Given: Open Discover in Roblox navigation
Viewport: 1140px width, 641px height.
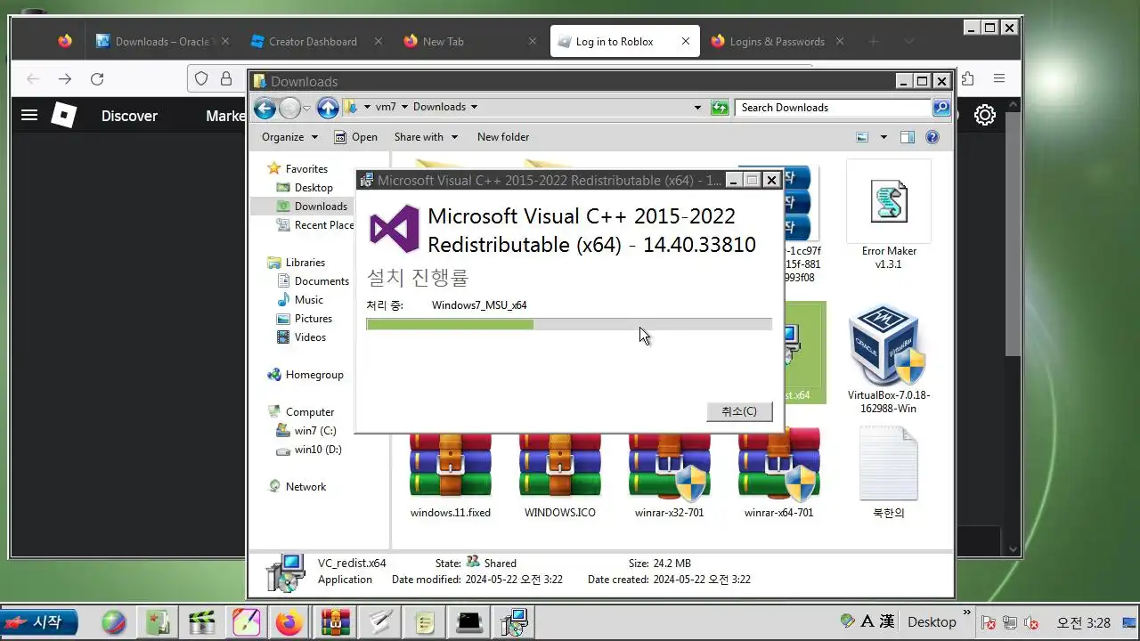Looking at the screenshot, I should [129, 116].
